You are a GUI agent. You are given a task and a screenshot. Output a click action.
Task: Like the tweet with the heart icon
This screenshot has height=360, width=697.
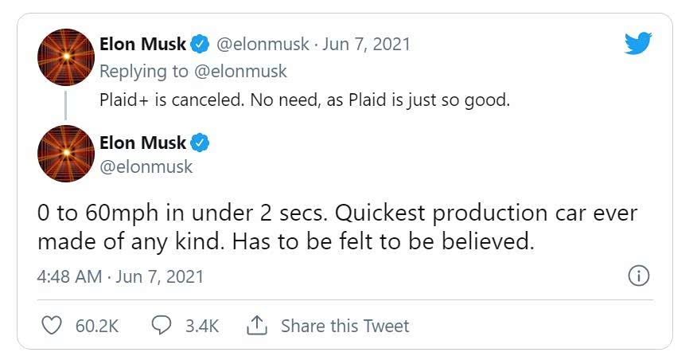(x=51, y=326)
